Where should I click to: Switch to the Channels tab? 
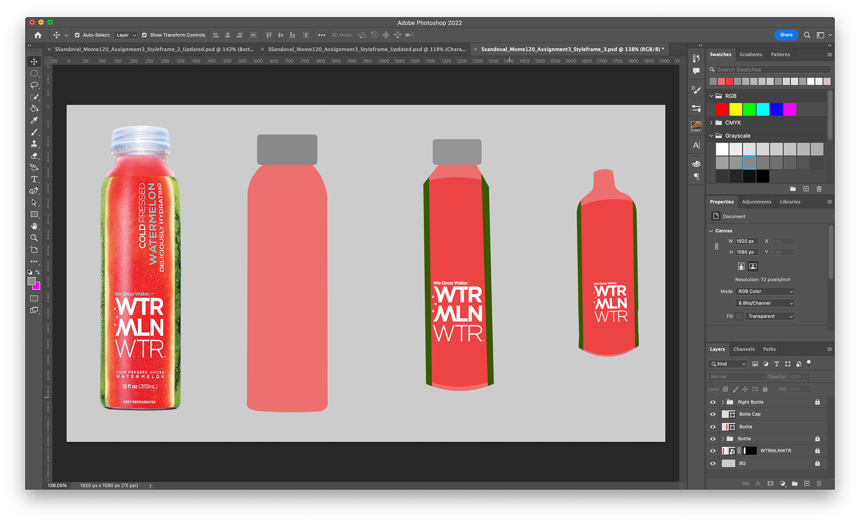tap(744, 349)
